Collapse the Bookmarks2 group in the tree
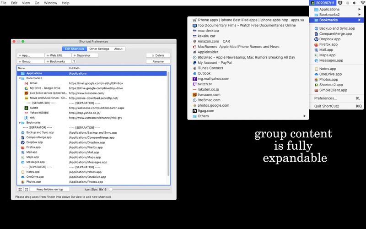This screenshot has width=366, height=229. pos(20,78)
